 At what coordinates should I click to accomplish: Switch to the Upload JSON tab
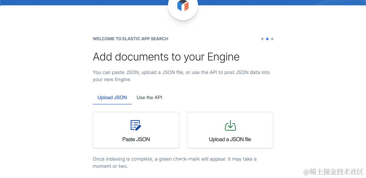click(x=112, y=98)
